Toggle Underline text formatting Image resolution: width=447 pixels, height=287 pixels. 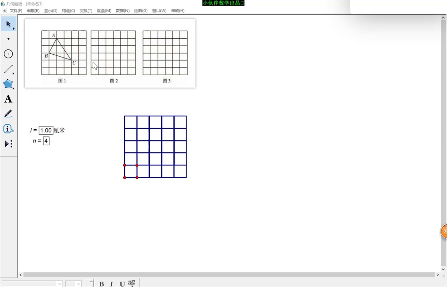122,284
